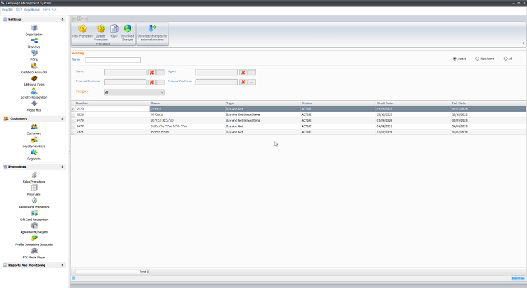
Task: Sort table by Start Date column
Action: point(413,103)
